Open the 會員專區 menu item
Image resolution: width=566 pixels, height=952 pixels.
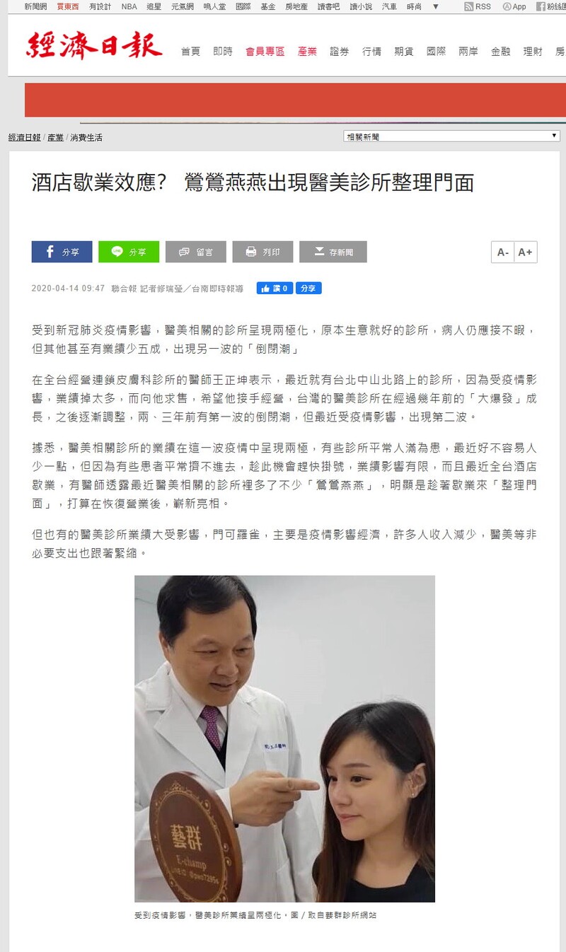[265, 52]
